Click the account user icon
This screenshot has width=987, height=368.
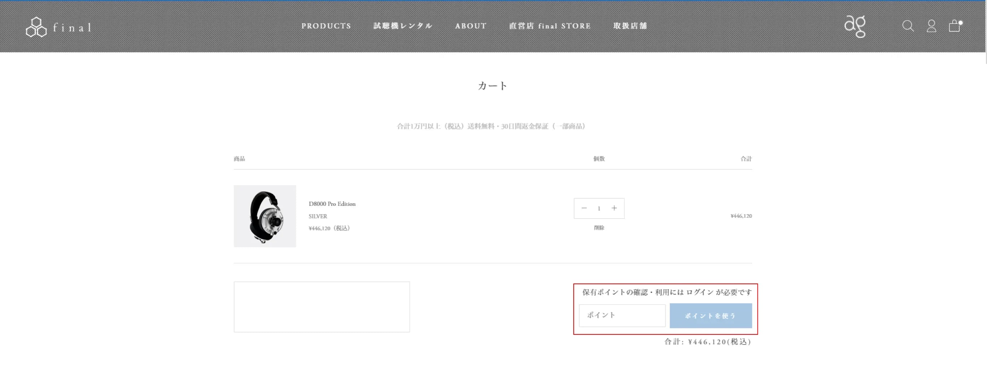tap(931, 26)
